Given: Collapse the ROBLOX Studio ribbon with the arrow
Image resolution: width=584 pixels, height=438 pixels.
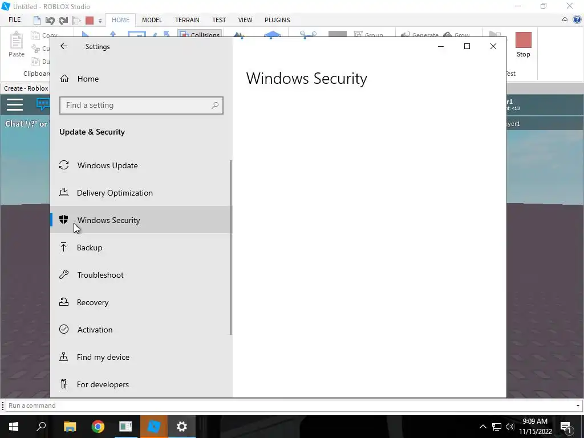Looking at the screenshot, I should [x=565, y=20].
